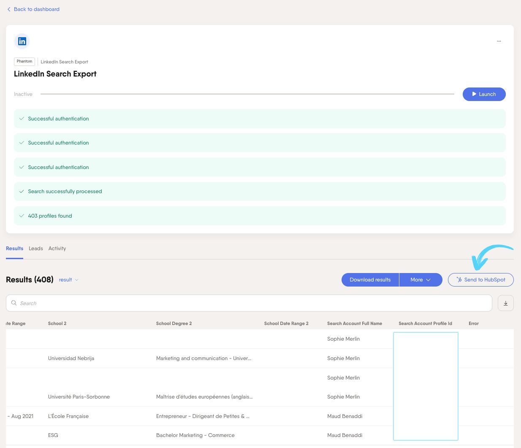Open the three-dot options menu
521x448 pixels.
coord(499,41)
